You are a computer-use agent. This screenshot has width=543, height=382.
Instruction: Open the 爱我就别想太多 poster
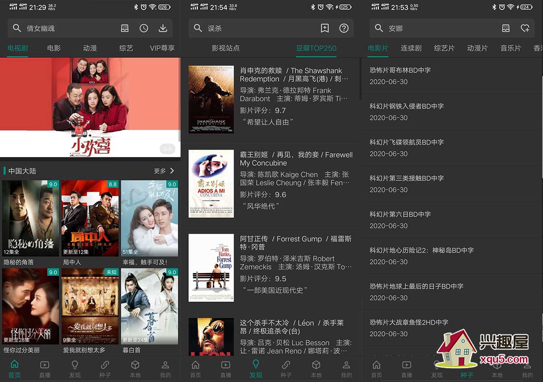(90, 307)
